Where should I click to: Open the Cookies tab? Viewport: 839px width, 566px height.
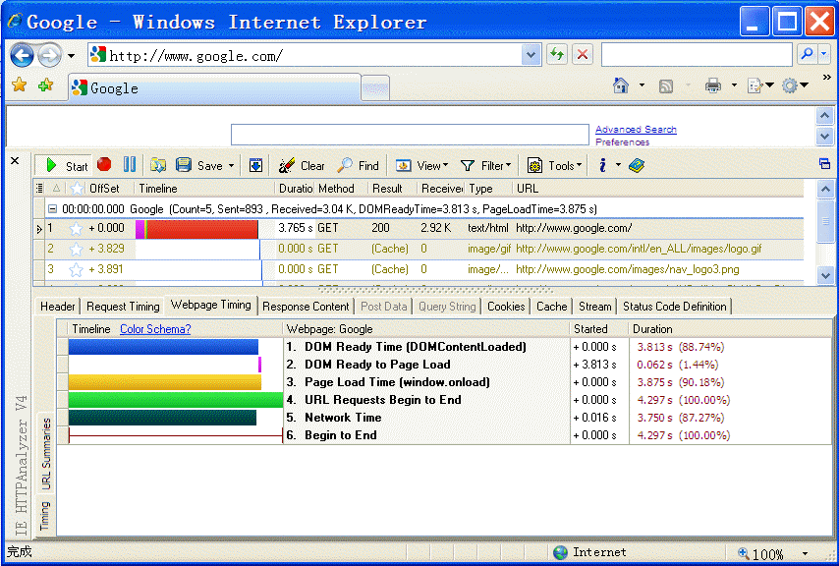coord(506,307)
